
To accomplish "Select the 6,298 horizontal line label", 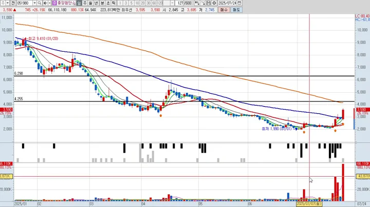I will tap(18, 73).
